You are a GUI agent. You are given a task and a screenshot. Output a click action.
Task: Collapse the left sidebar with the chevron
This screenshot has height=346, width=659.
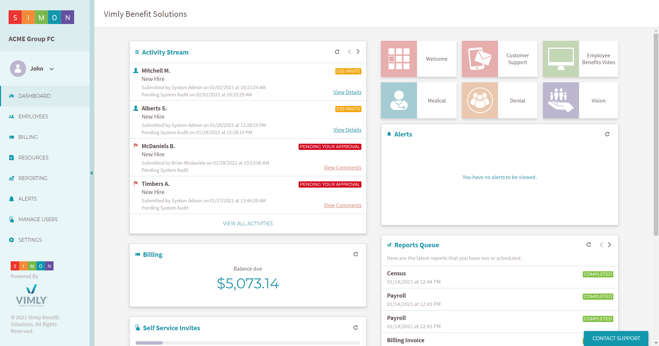coord(92,173)
